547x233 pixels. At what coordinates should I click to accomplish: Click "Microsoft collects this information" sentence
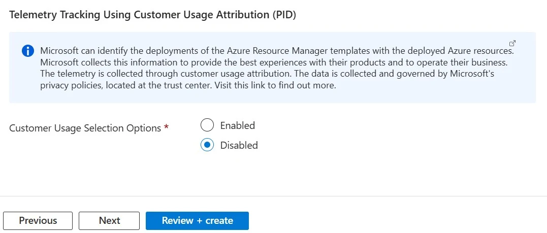[x=112, y=62]
